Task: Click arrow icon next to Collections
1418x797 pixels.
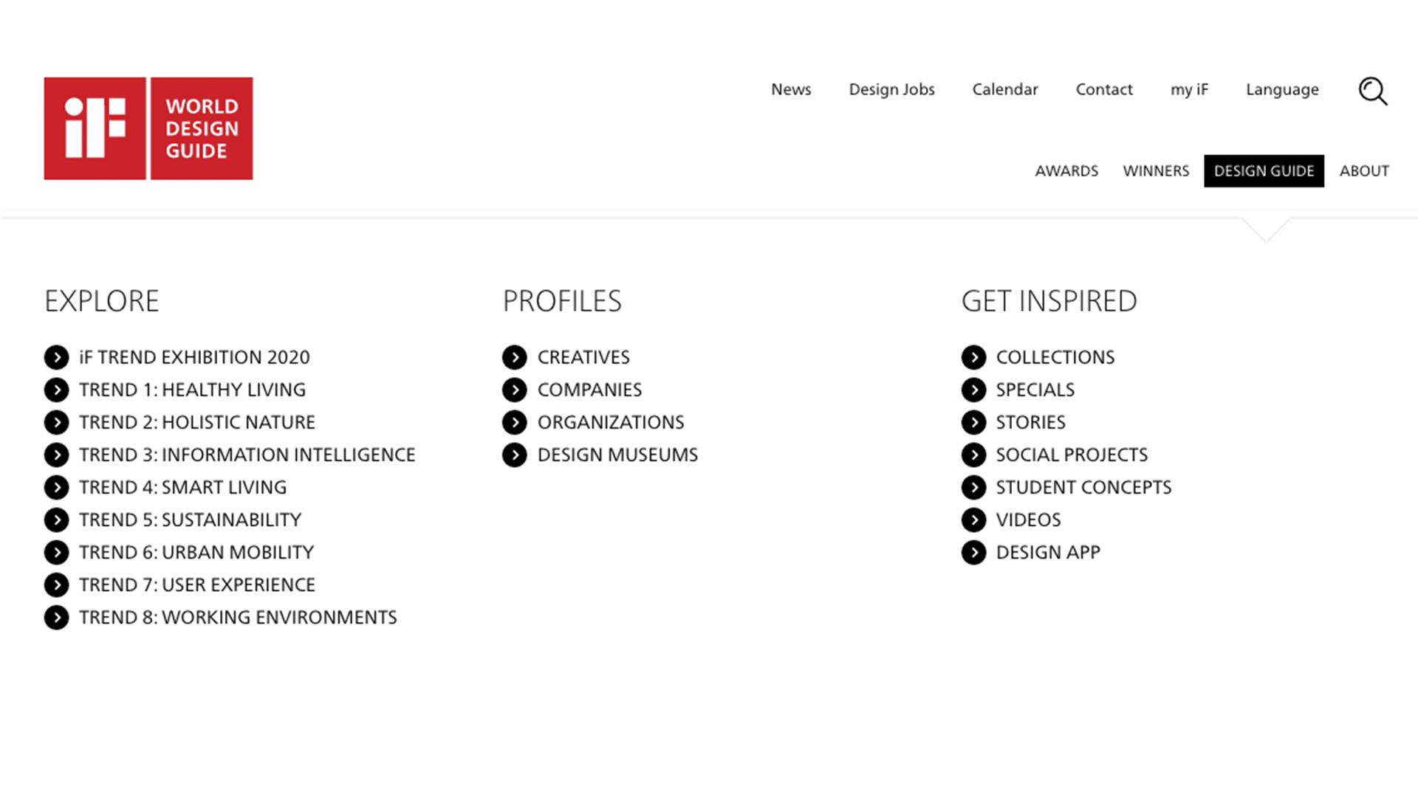Action: pos(973,357)
